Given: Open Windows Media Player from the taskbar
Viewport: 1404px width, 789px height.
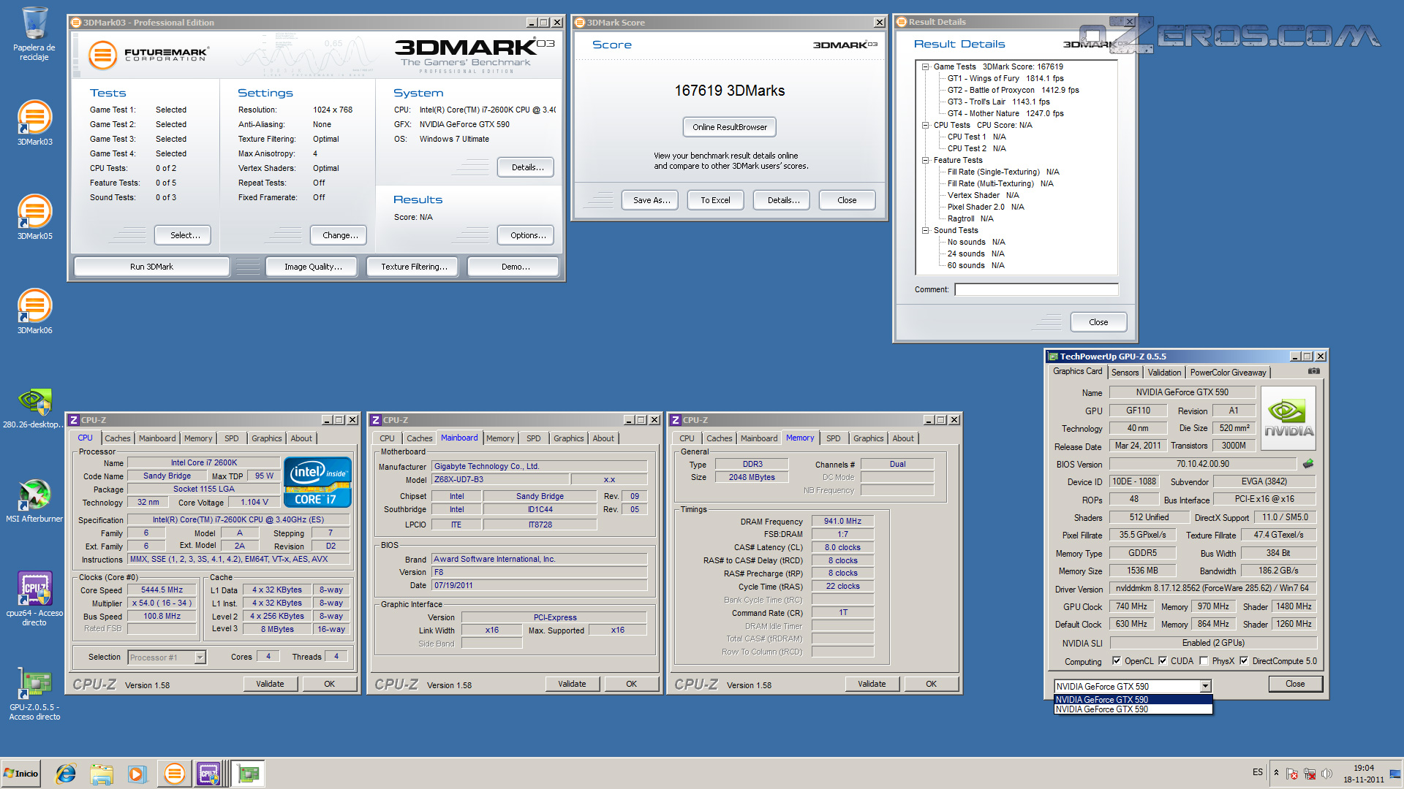Looking at the screenshot, I should pyautogui.click(x=137, y=774).
